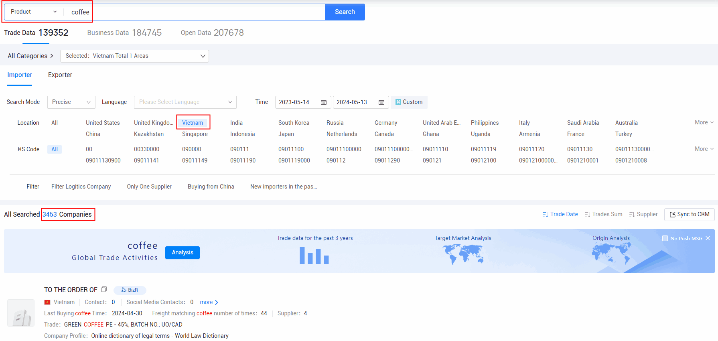This screenshot has width=718, height=341.
Task: Click the end date field 2024-05-13
Action: [x=361, y=102]
